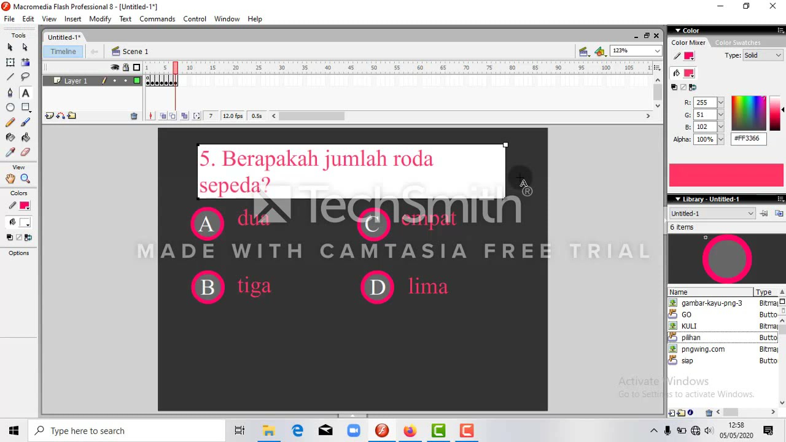
Task: Select the Paint Bucket tool
Action: point(25,138)
